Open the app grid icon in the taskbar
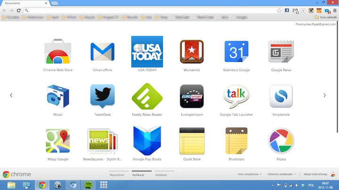Screen dimensions: 339x190 pos(104,185)
